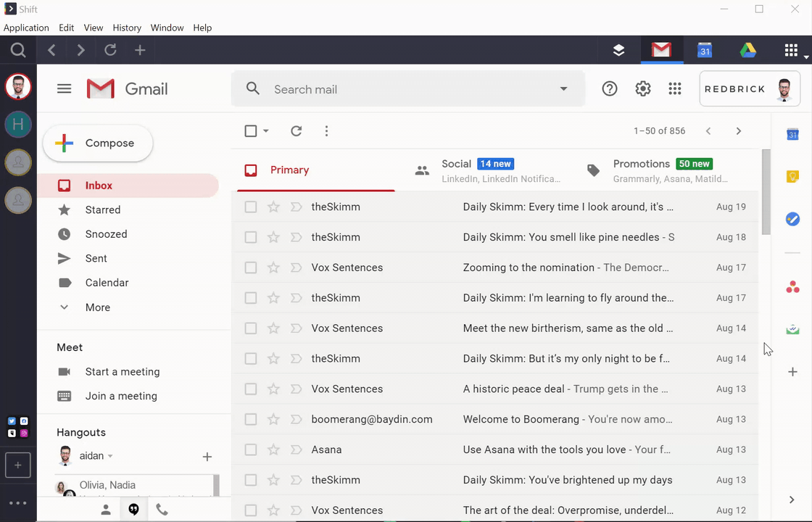Open Asana add-on in side panel
Screen dimensions: 812x522
(x=792, y=287)
